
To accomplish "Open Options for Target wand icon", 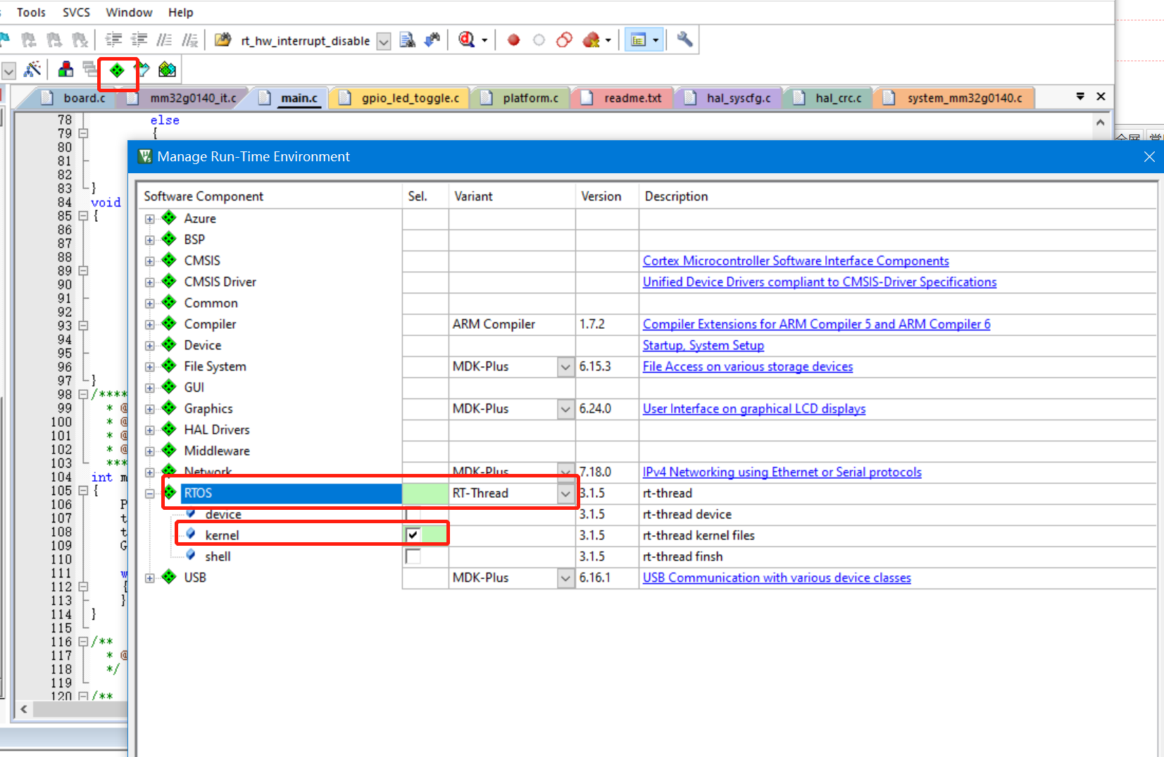I will (32, 70).
